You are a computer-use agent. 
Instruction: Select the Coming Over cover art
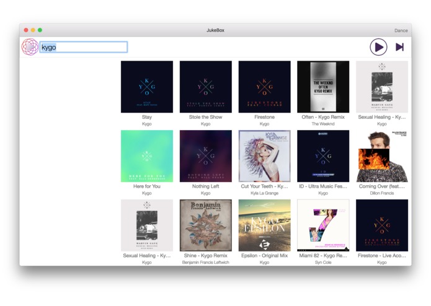tap(382, 156)
